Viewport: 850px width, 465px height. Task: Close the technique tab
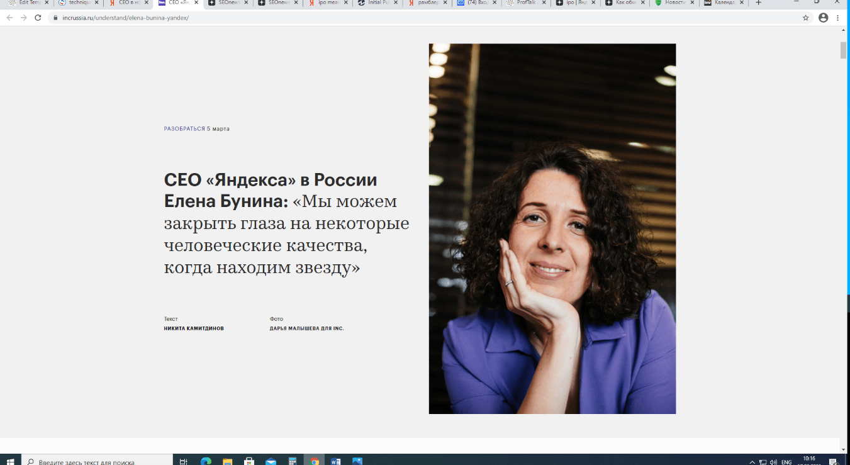[x=96, y=3]
